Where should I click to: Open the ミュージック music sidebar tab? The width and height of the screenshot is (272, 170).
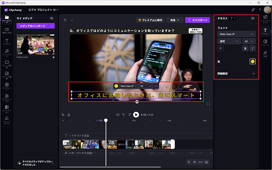click(7, 53)
